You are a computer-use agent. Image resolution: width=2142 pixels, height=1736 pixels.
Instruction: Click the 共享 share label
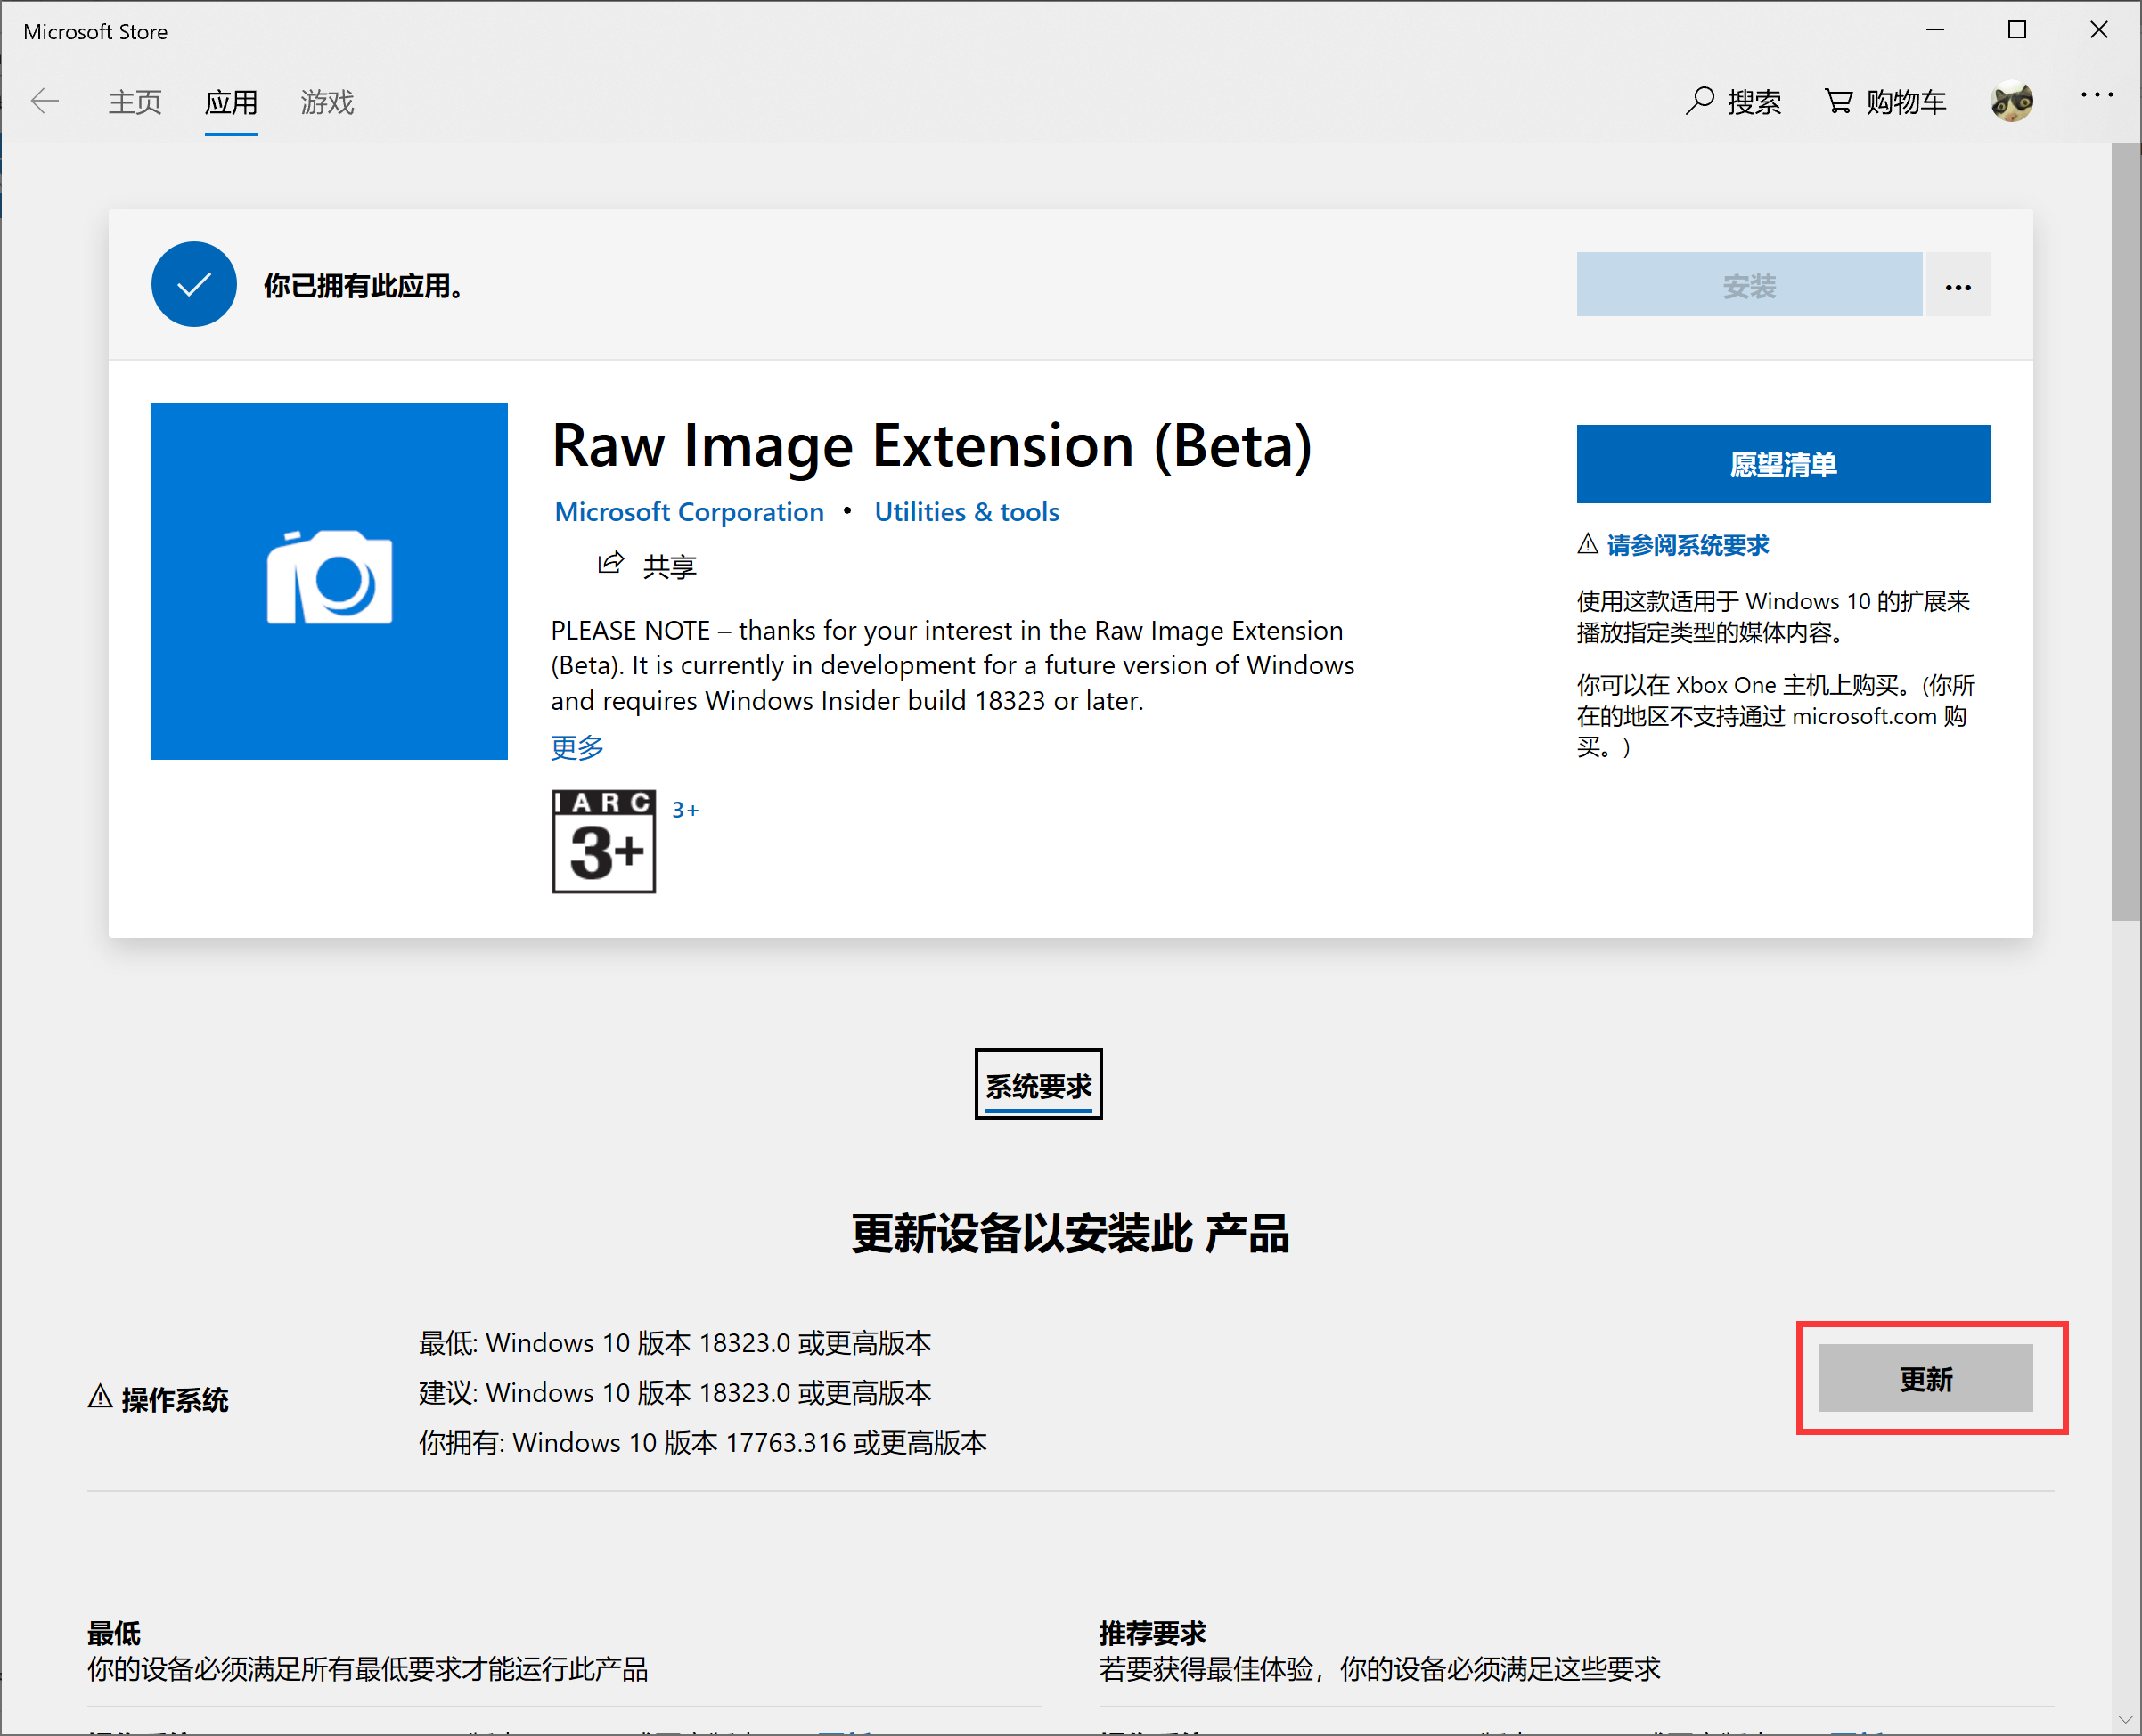click(669, 567)
